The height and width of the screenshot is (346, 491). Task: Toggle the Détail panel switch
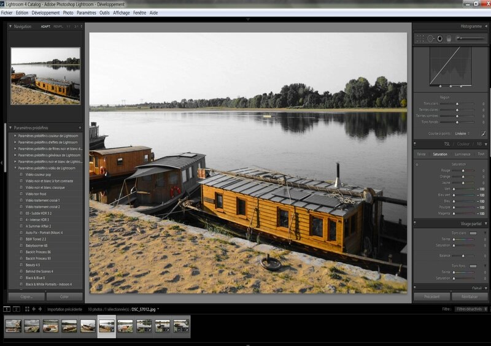[x=415, y=288]
